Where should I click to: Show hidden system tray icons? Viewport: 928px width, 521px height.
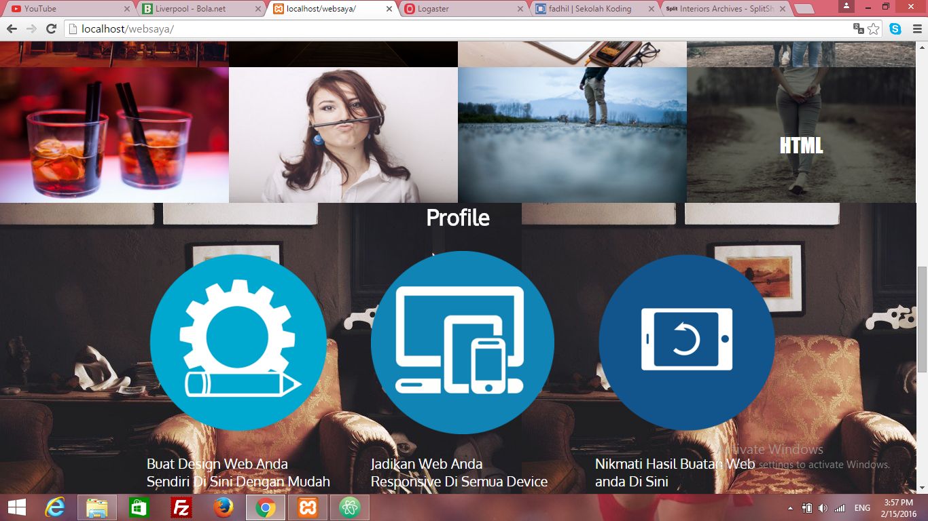pyautogui.click(x=790, y=508)
